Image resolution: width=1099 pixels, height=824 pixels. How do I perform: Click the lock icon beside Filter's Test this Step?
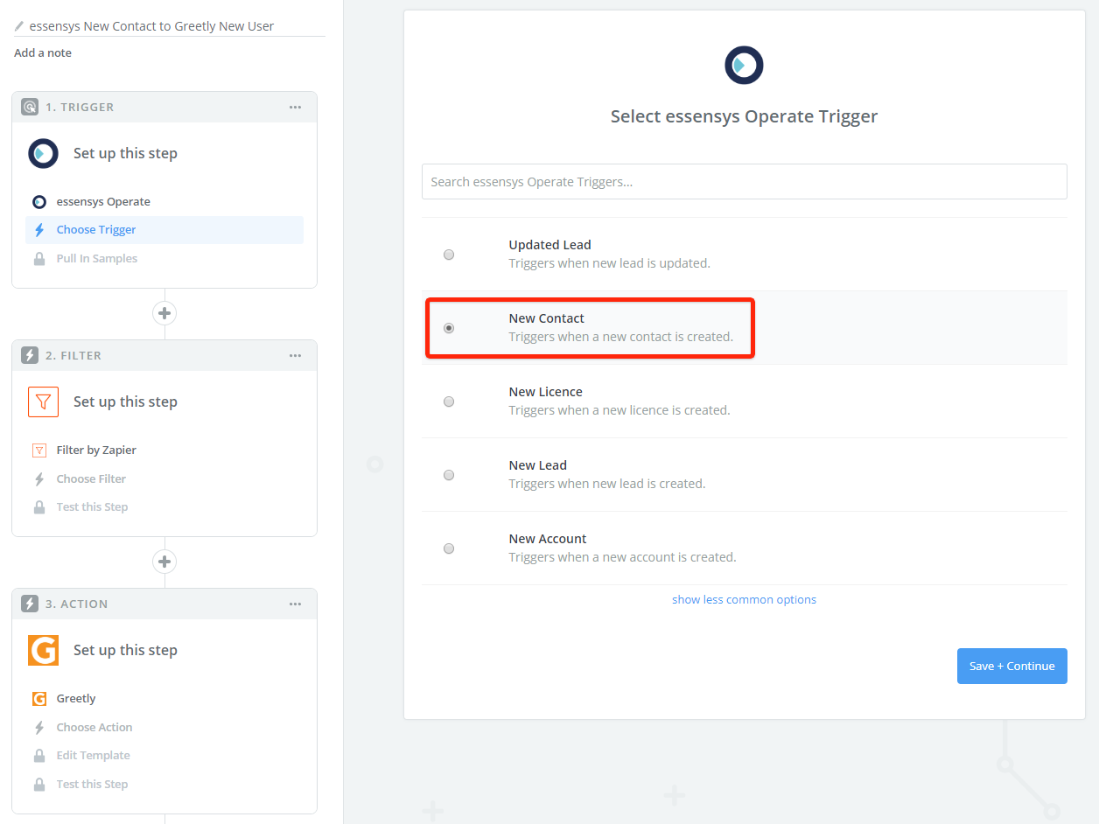(x=38, y=507)
